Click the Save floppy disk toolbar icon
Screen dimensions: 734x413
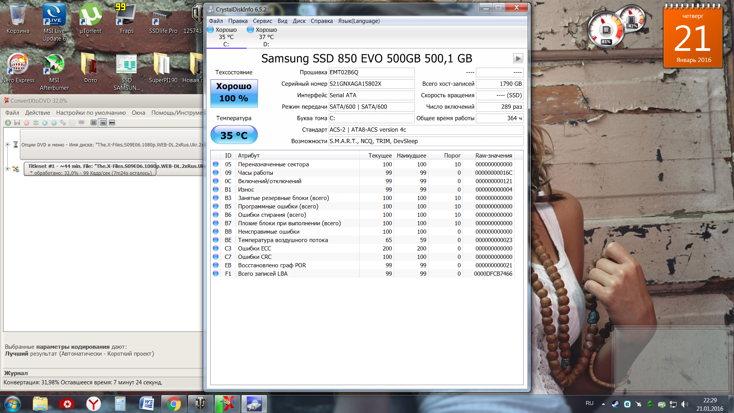pos(17,123)
